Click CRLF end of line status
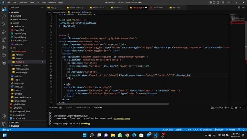 tap(196, 130)
